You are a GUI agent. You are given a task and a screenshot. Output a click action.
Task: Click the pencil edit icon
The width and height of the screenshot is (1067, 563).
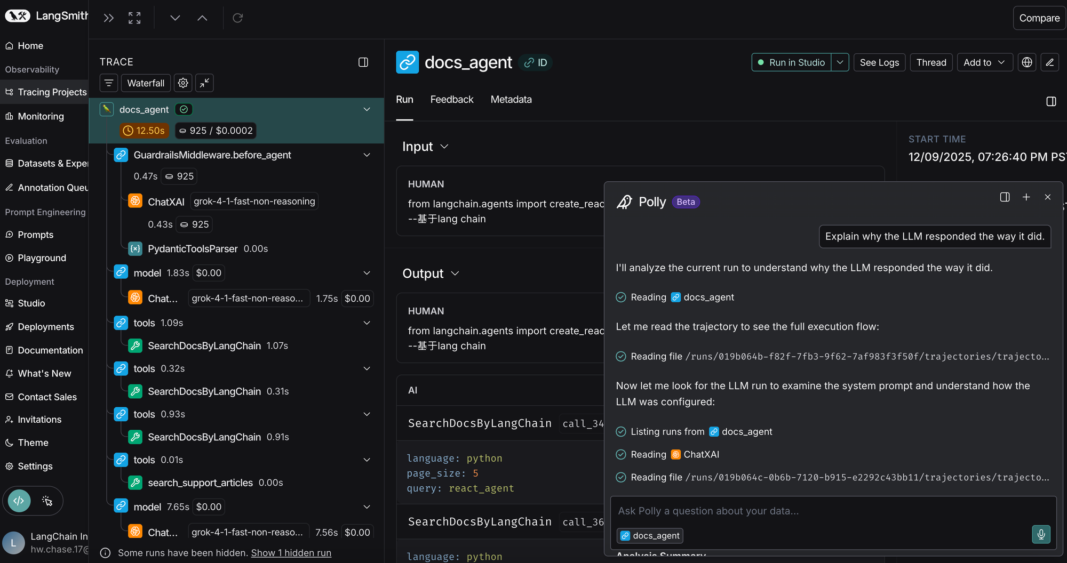point(1049,62)
